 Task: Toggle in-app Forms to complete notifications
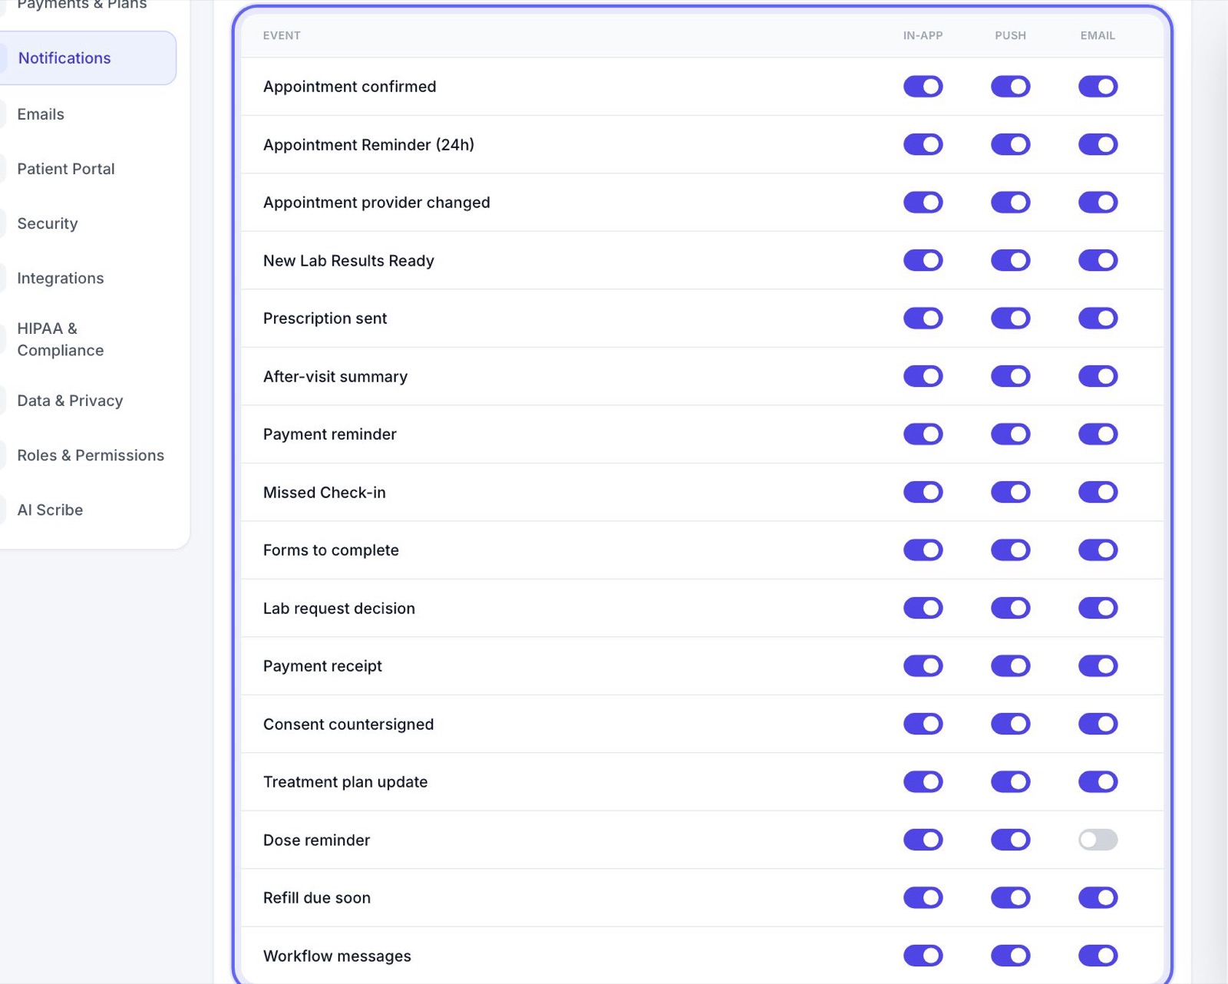923,550
